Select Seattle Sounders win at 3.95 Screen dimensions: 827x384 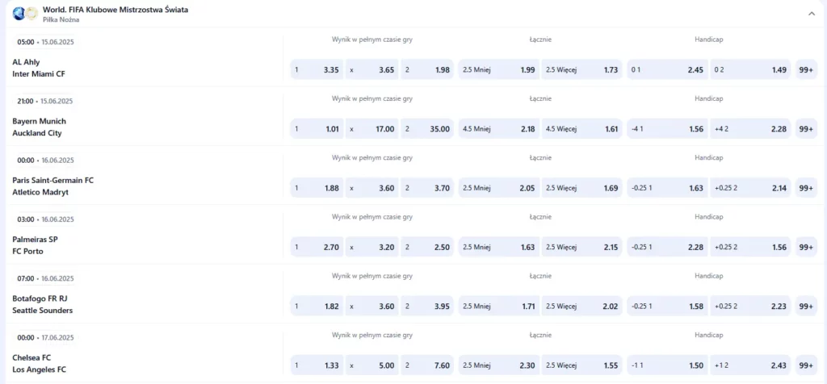(427, 307)
